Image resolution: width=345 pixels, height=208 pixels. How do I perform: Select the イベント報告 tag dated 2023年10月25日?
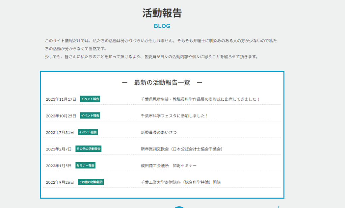click(90, 115)
